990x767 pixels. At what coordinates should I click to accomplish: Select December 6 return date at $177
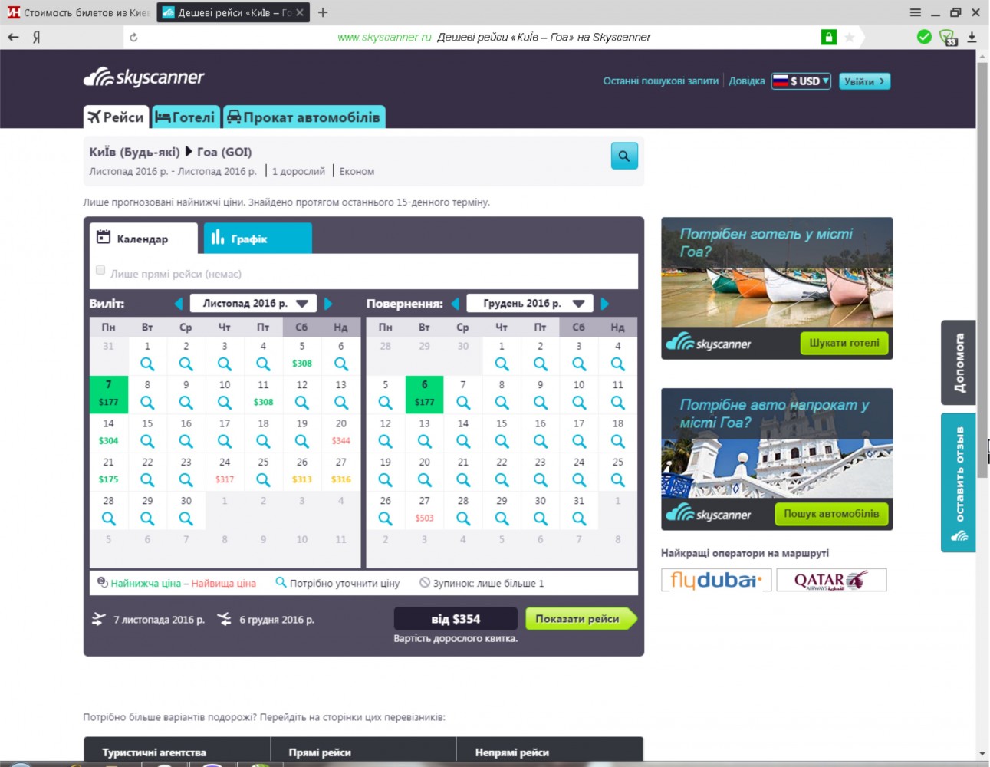pyautogui.click(x=424, y=393)
